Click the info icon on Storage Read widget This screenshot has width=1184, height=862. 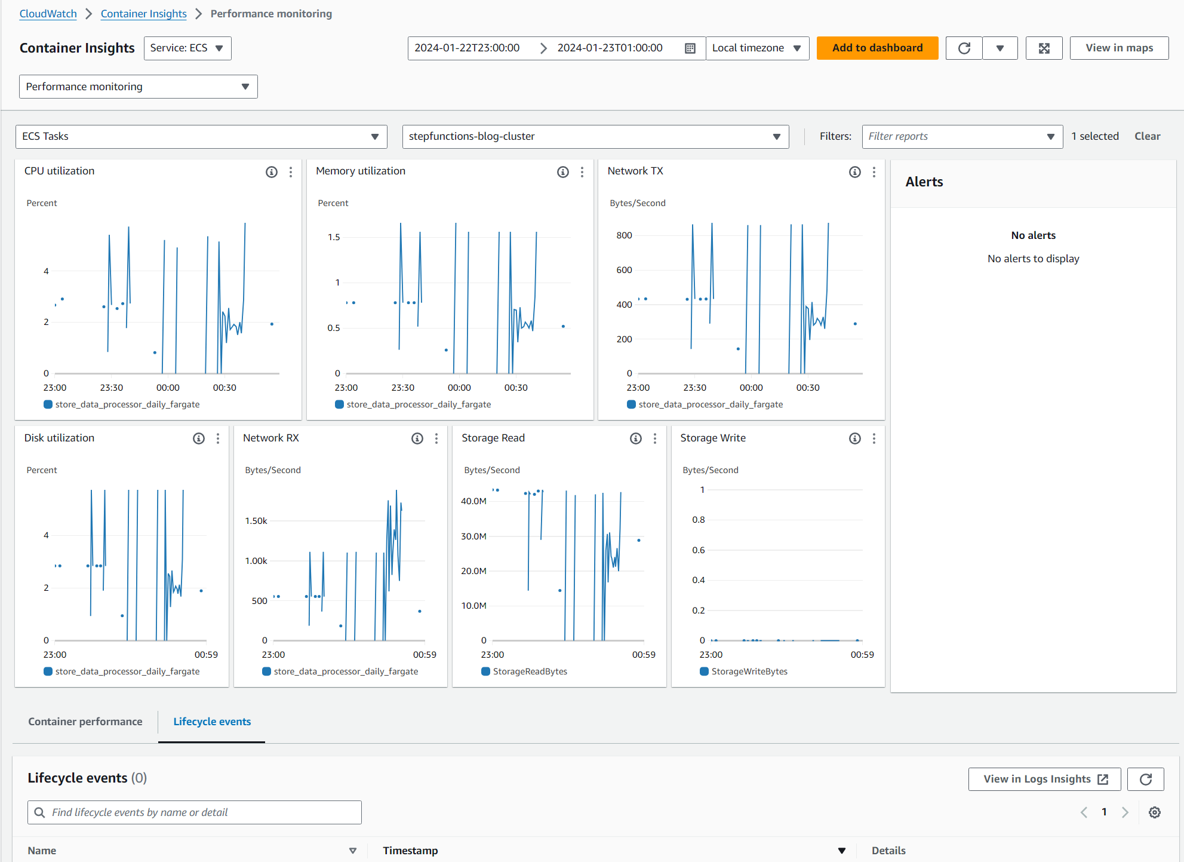coord(636,438)
